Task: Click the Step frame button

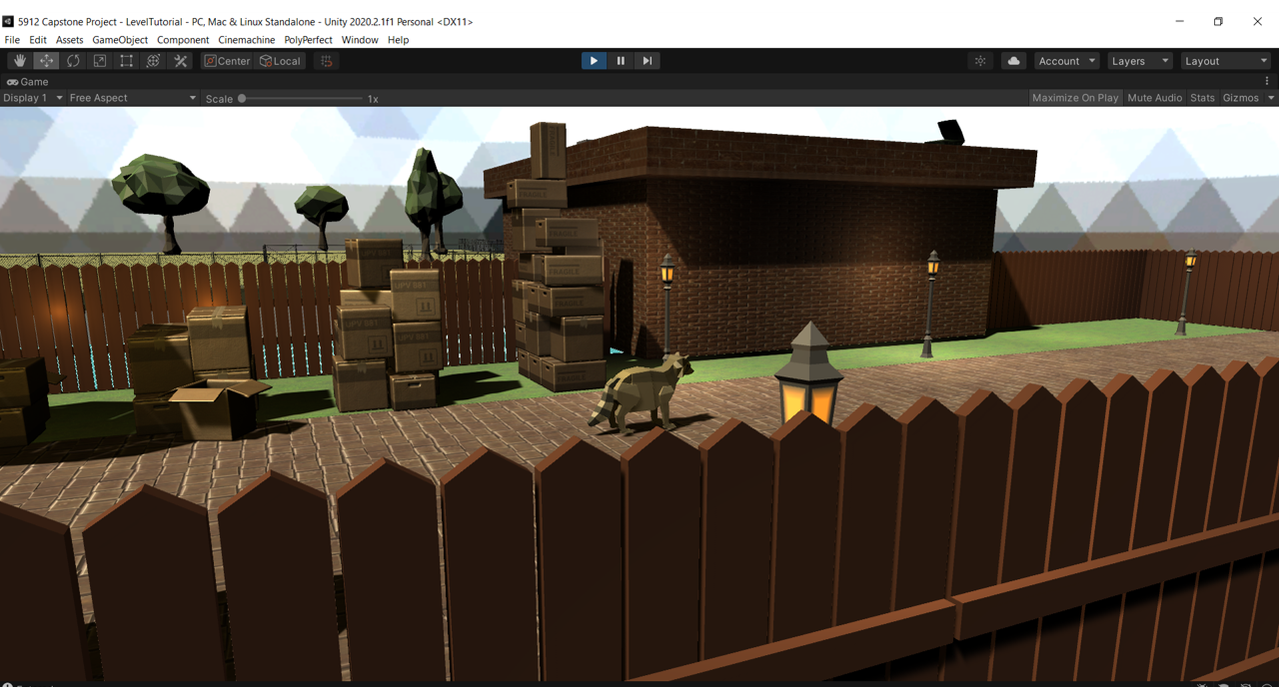Action: click(x=647, y=61)
